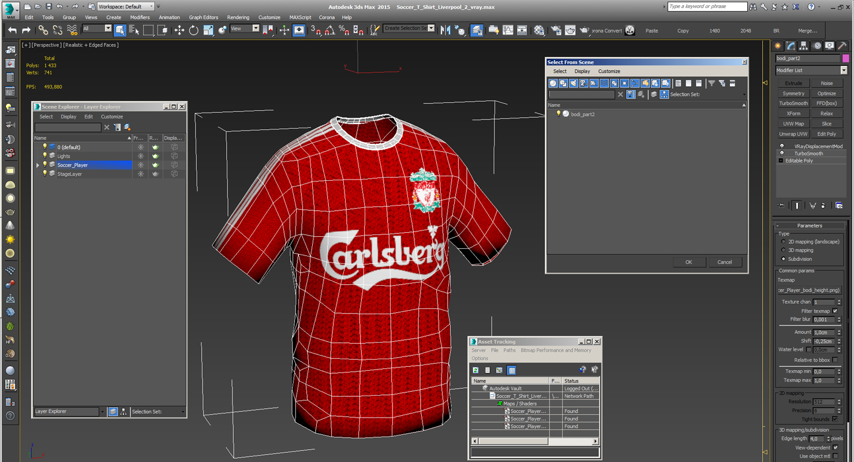Open the selection filter All dropdown
This screenshot has height=462, width=854.
97,28
